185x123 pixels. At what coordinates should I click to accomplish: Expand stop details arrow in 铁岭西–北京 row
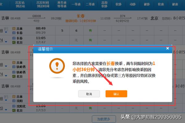click(6, 76)
